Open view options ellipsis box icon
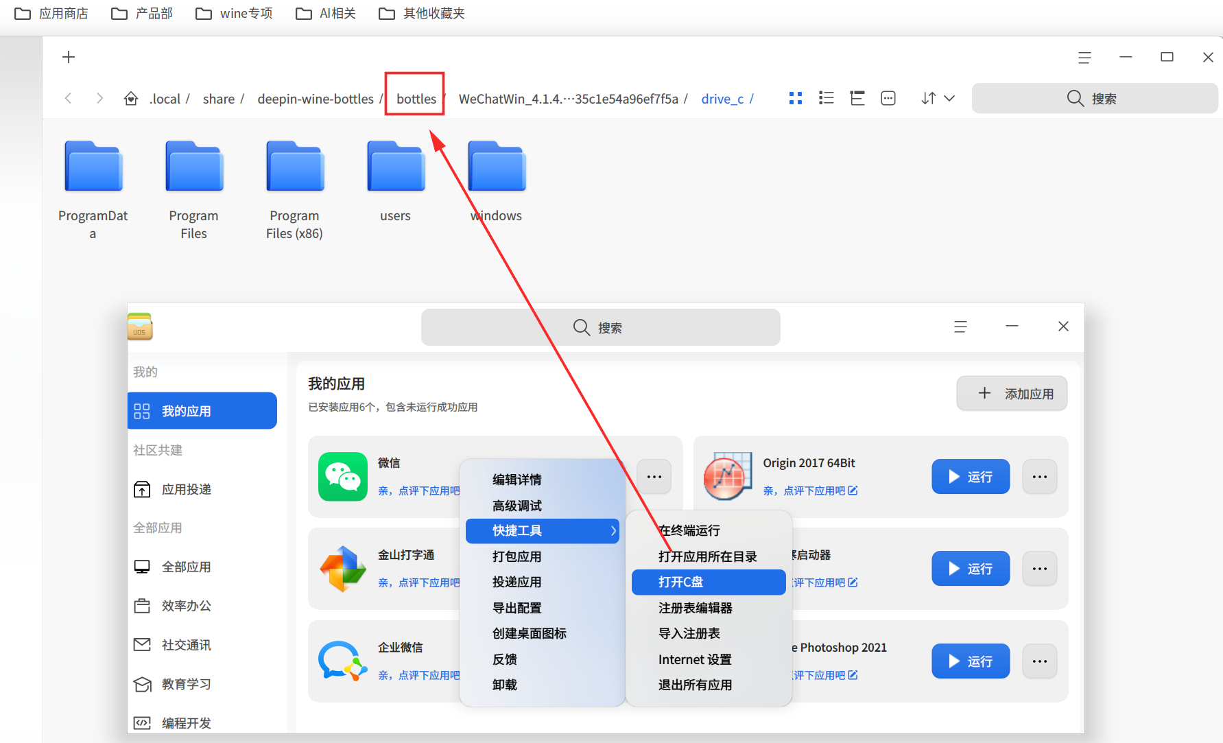 (x=888, y=99)
